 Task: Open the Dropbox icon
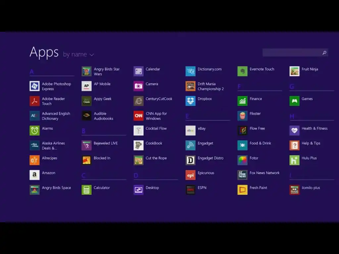pos(190,101)
